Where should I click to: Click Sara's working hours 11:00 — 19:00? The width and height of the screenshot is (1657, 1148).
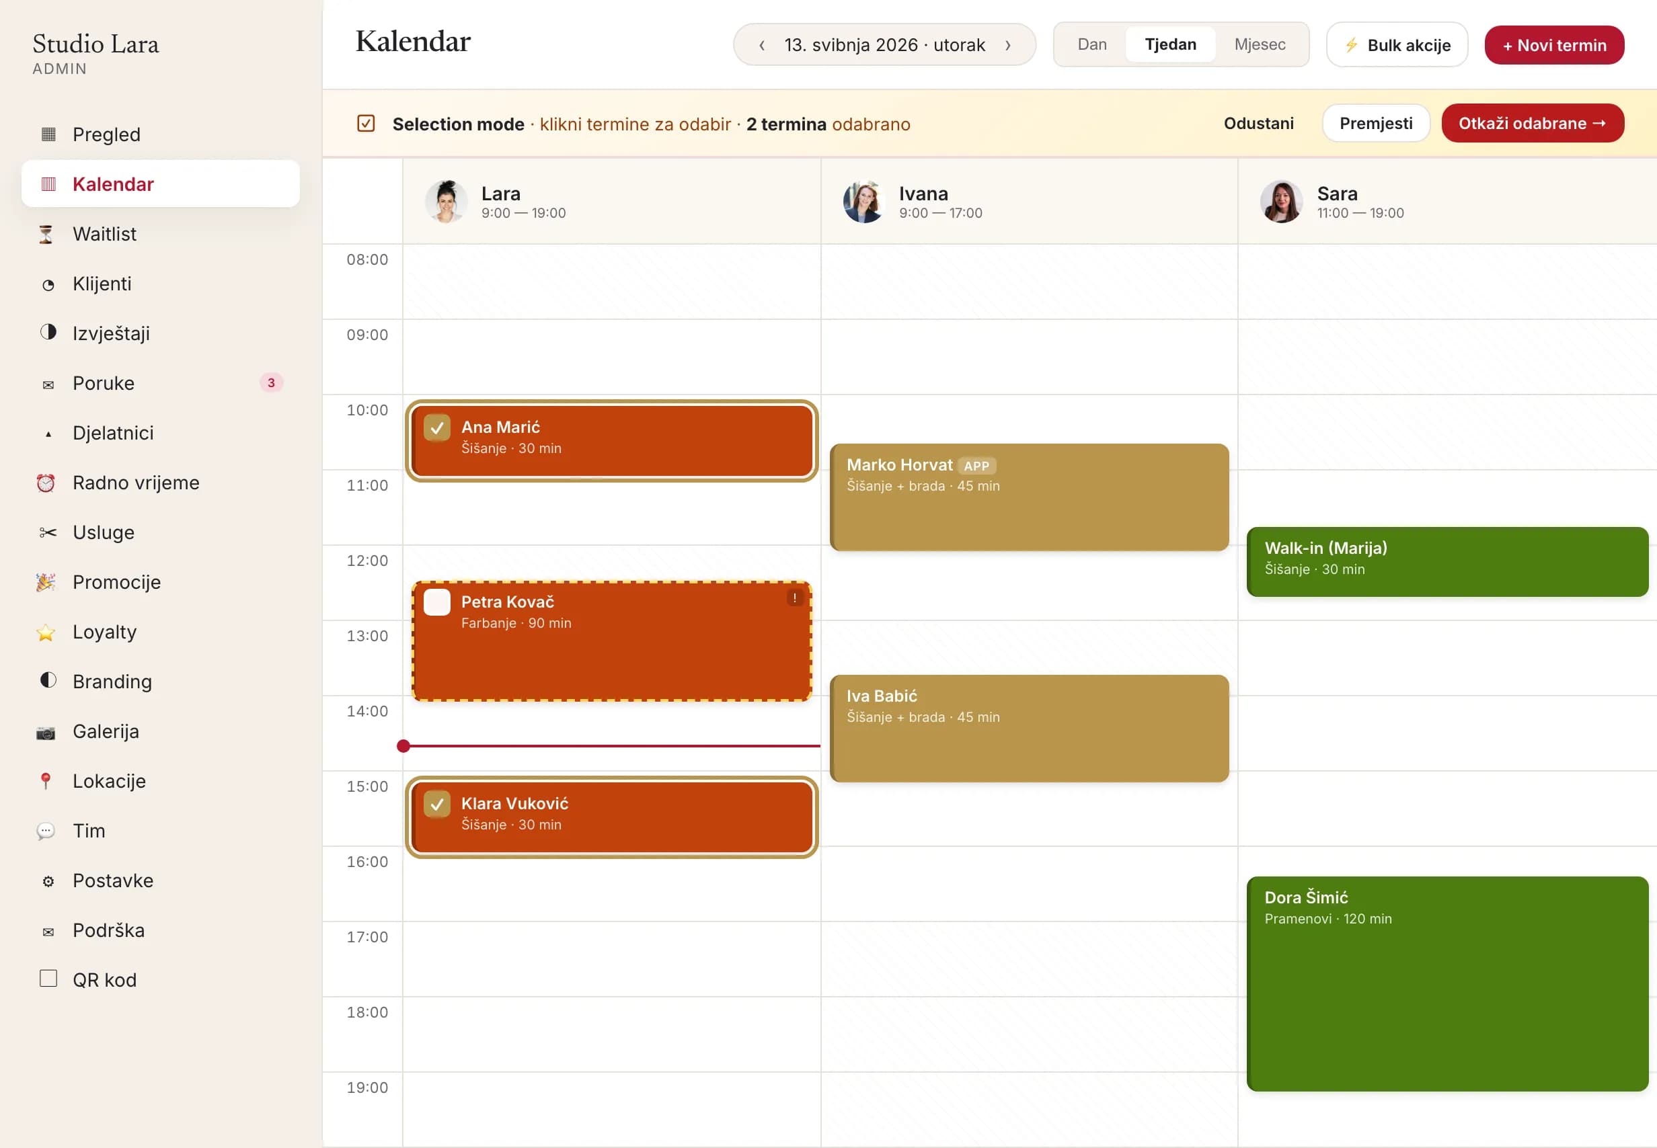tap(1360, 213)
